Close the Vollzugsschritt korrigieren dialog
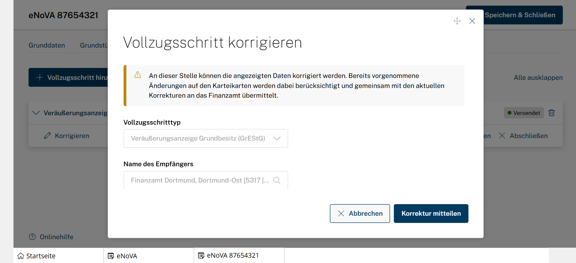Viewport: 576px width, 263px height. pos(472,21)
